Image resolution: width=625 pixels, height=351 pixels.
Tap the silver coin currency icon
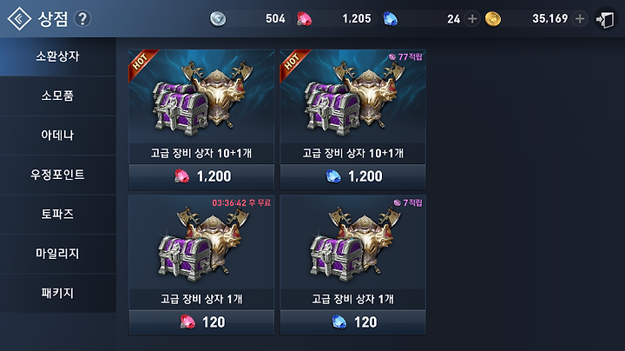(x=218, y=19)
